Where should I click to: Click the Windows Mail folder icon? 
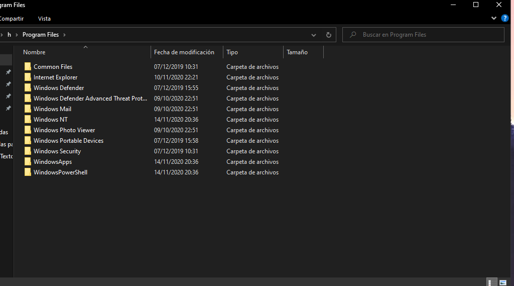coord(28,109)
